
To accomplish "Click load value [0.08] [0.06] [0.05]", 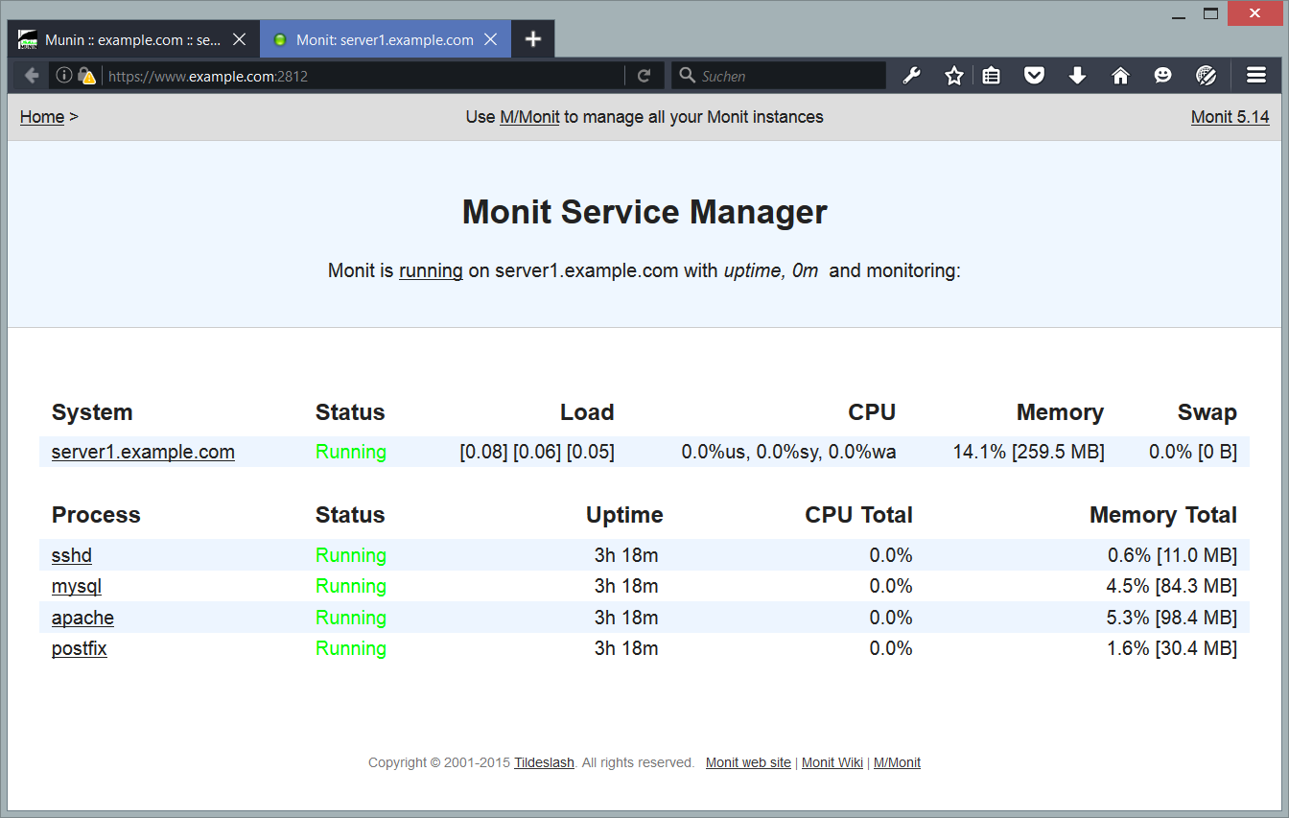I will [537, 452].
